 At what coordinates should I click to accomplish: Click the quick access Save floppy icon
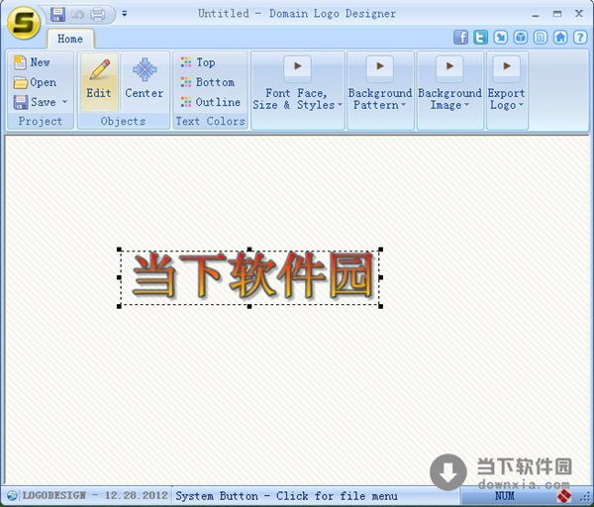tap(58, 15)
